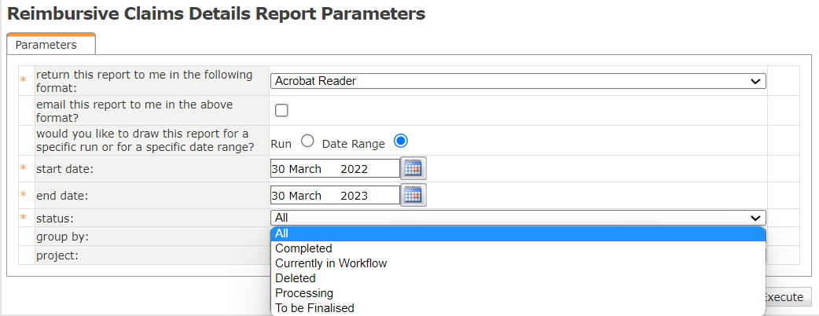The image size is (819, 316).
Task: Click '30 March' in end date field
Action: click(x=296, y=196)
